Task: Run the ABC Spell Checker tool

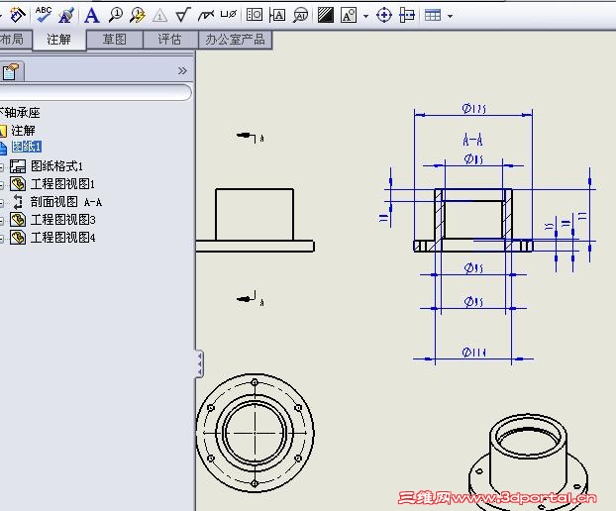Action: click(x=43, y=14)
